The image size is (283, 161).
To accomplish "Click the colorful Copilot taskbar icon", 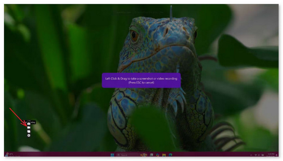I will coord(158,155).
